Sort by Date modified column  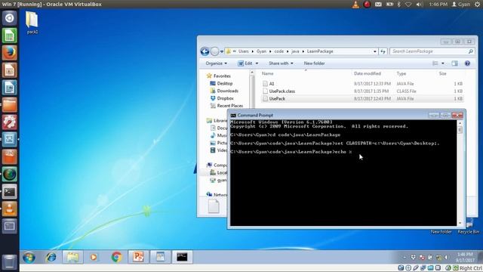pos(368,73)
